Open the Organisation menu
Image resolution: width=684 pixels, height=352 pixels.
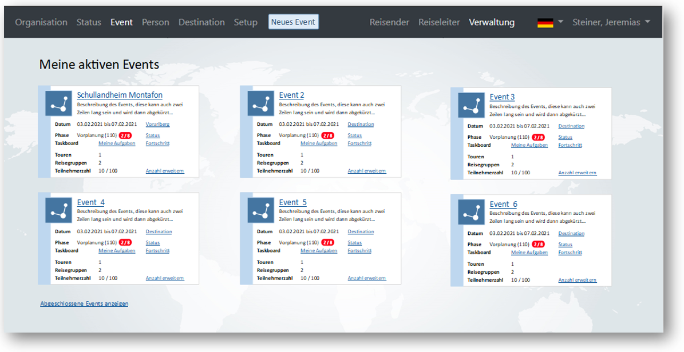[x=41, y=22]
